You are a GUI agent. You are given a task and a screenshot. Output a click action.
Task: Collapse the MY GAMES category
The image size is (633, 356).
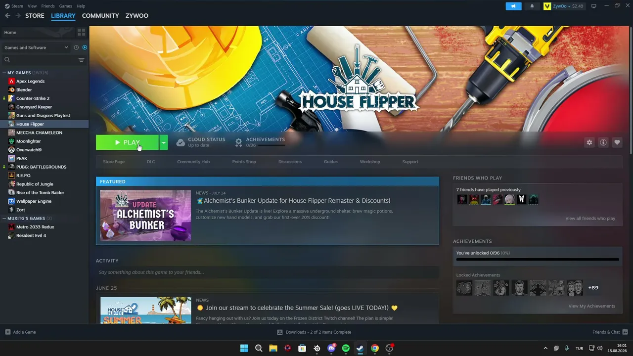(x=4, y=73)
